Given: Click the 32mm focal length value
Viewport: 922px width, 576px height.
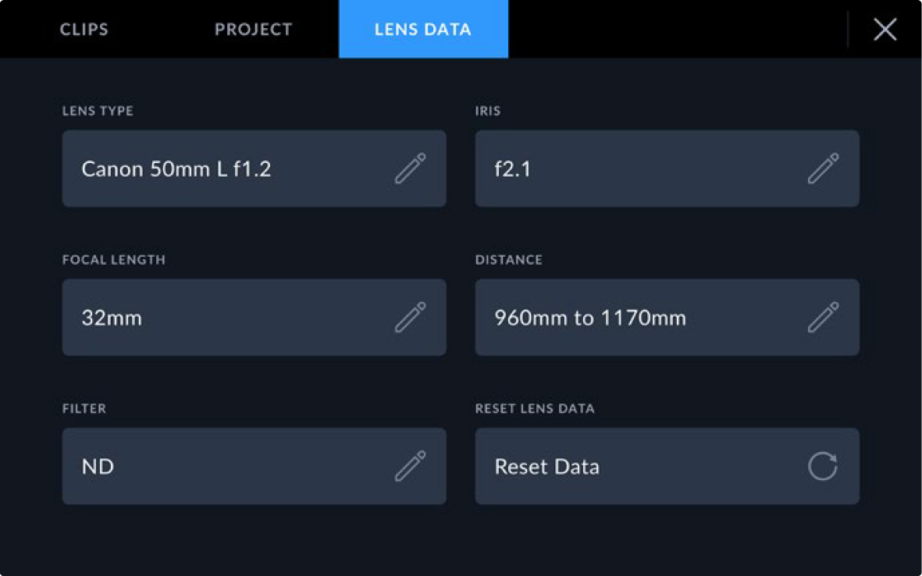Looking at the screenshot, I should (x=112, y=318).
